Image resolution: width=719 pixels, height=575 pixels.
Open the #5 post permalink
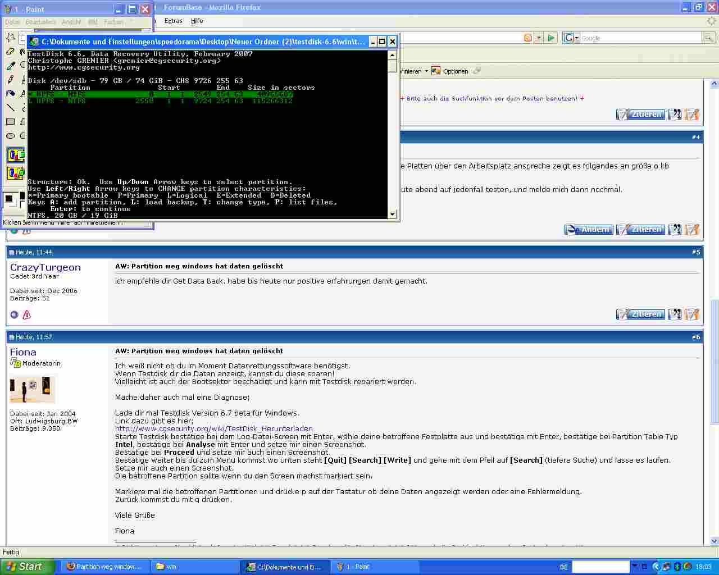point(696,252)
